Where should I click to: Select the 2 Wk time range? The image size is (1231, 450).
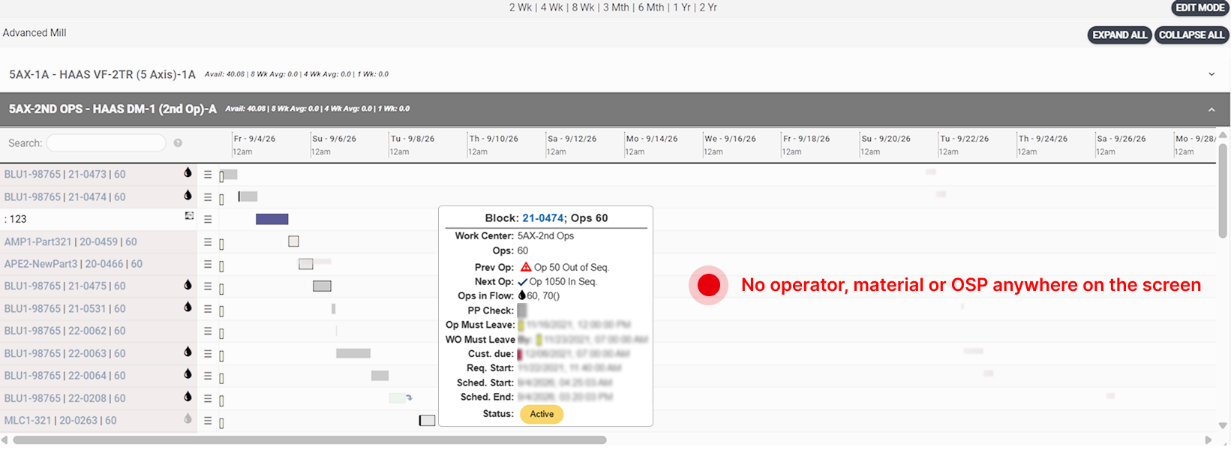tap(520, 7)
